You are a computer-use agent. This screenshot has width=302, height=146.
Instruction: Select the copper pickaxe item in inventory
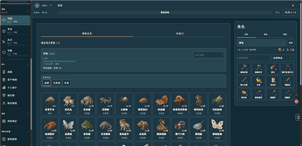click(x=288, y=69)
